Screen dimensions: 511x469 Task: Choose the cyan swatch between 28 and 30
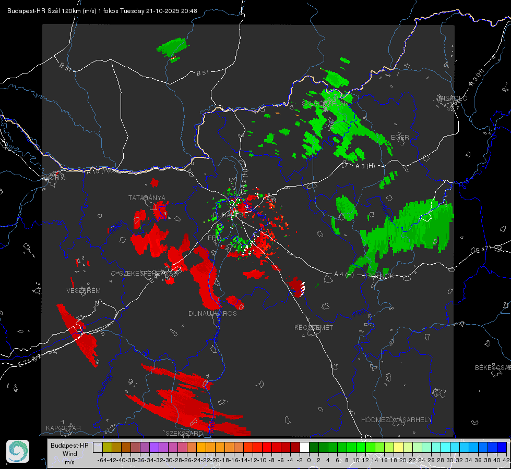point(445,447)
